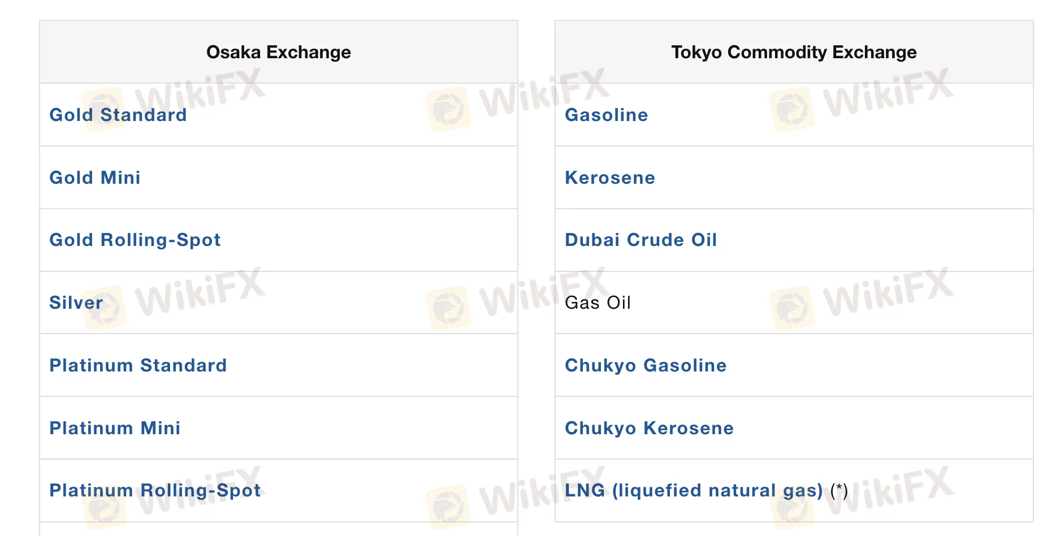Click the asterisk footnote marker after LNG
Screen dimensions: 1056x536
(x=839, y=490)
